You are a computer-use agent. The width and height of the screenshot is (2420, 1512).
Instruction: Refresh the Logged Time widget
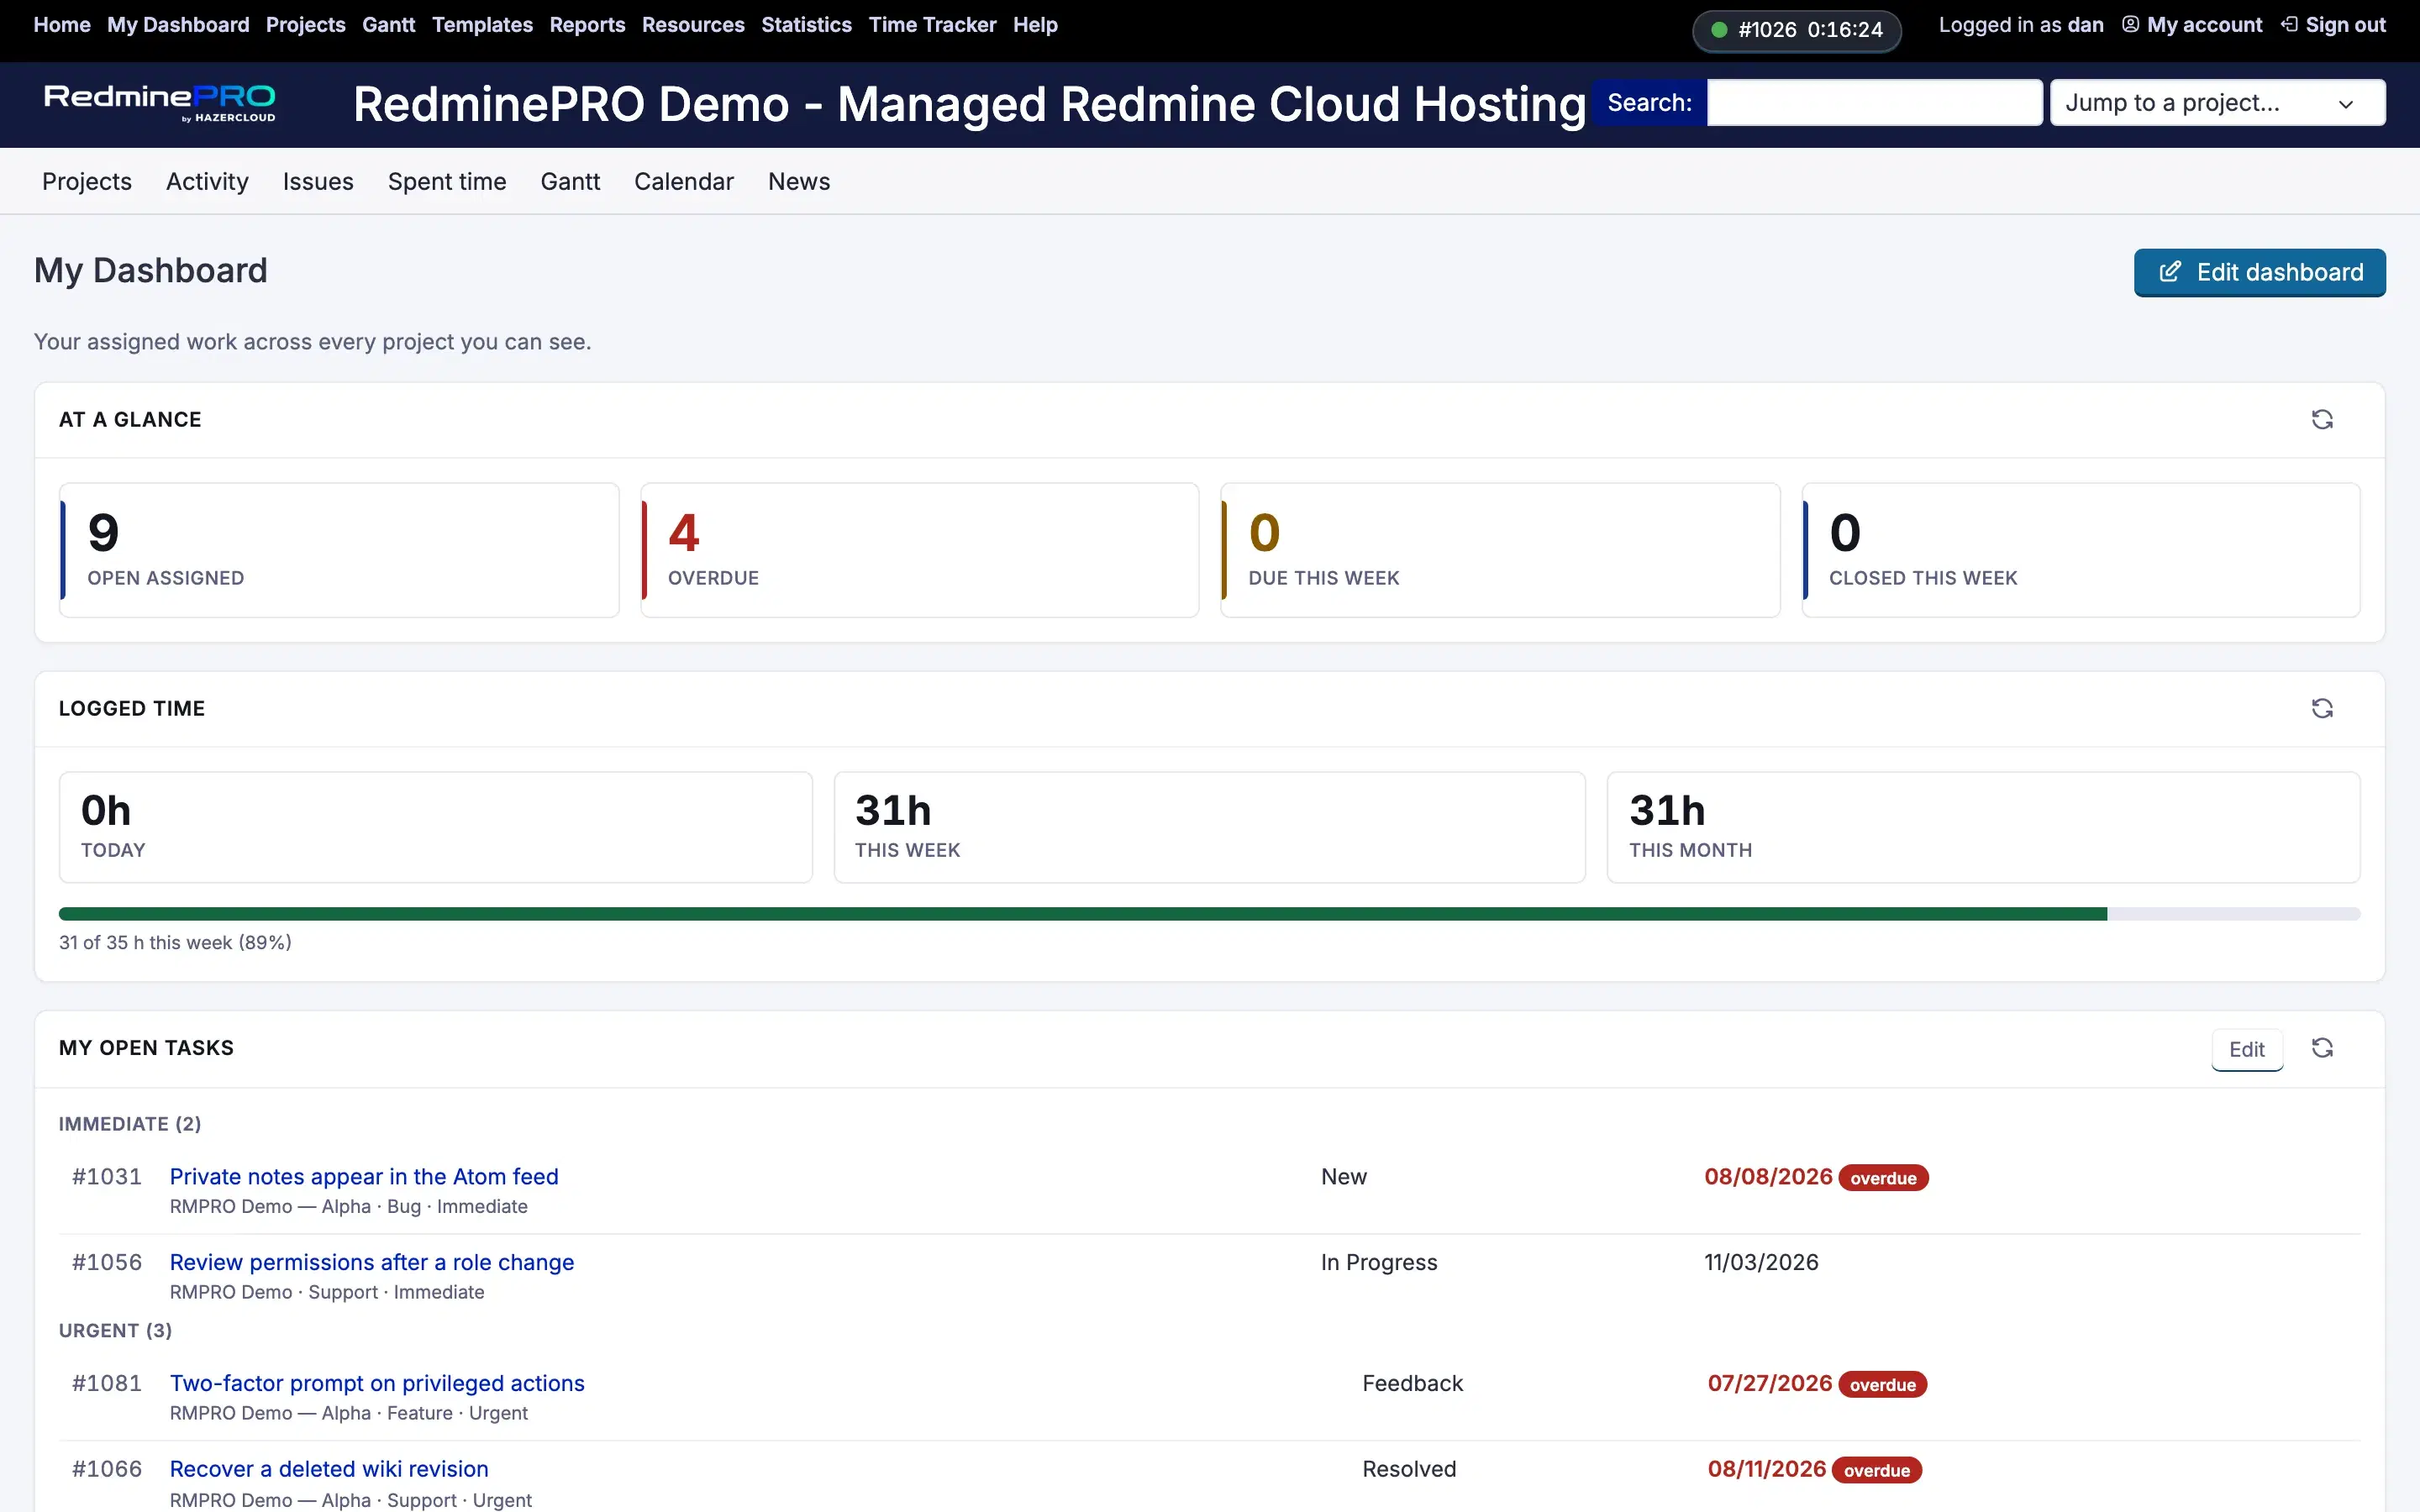[x=2322, y=709]
